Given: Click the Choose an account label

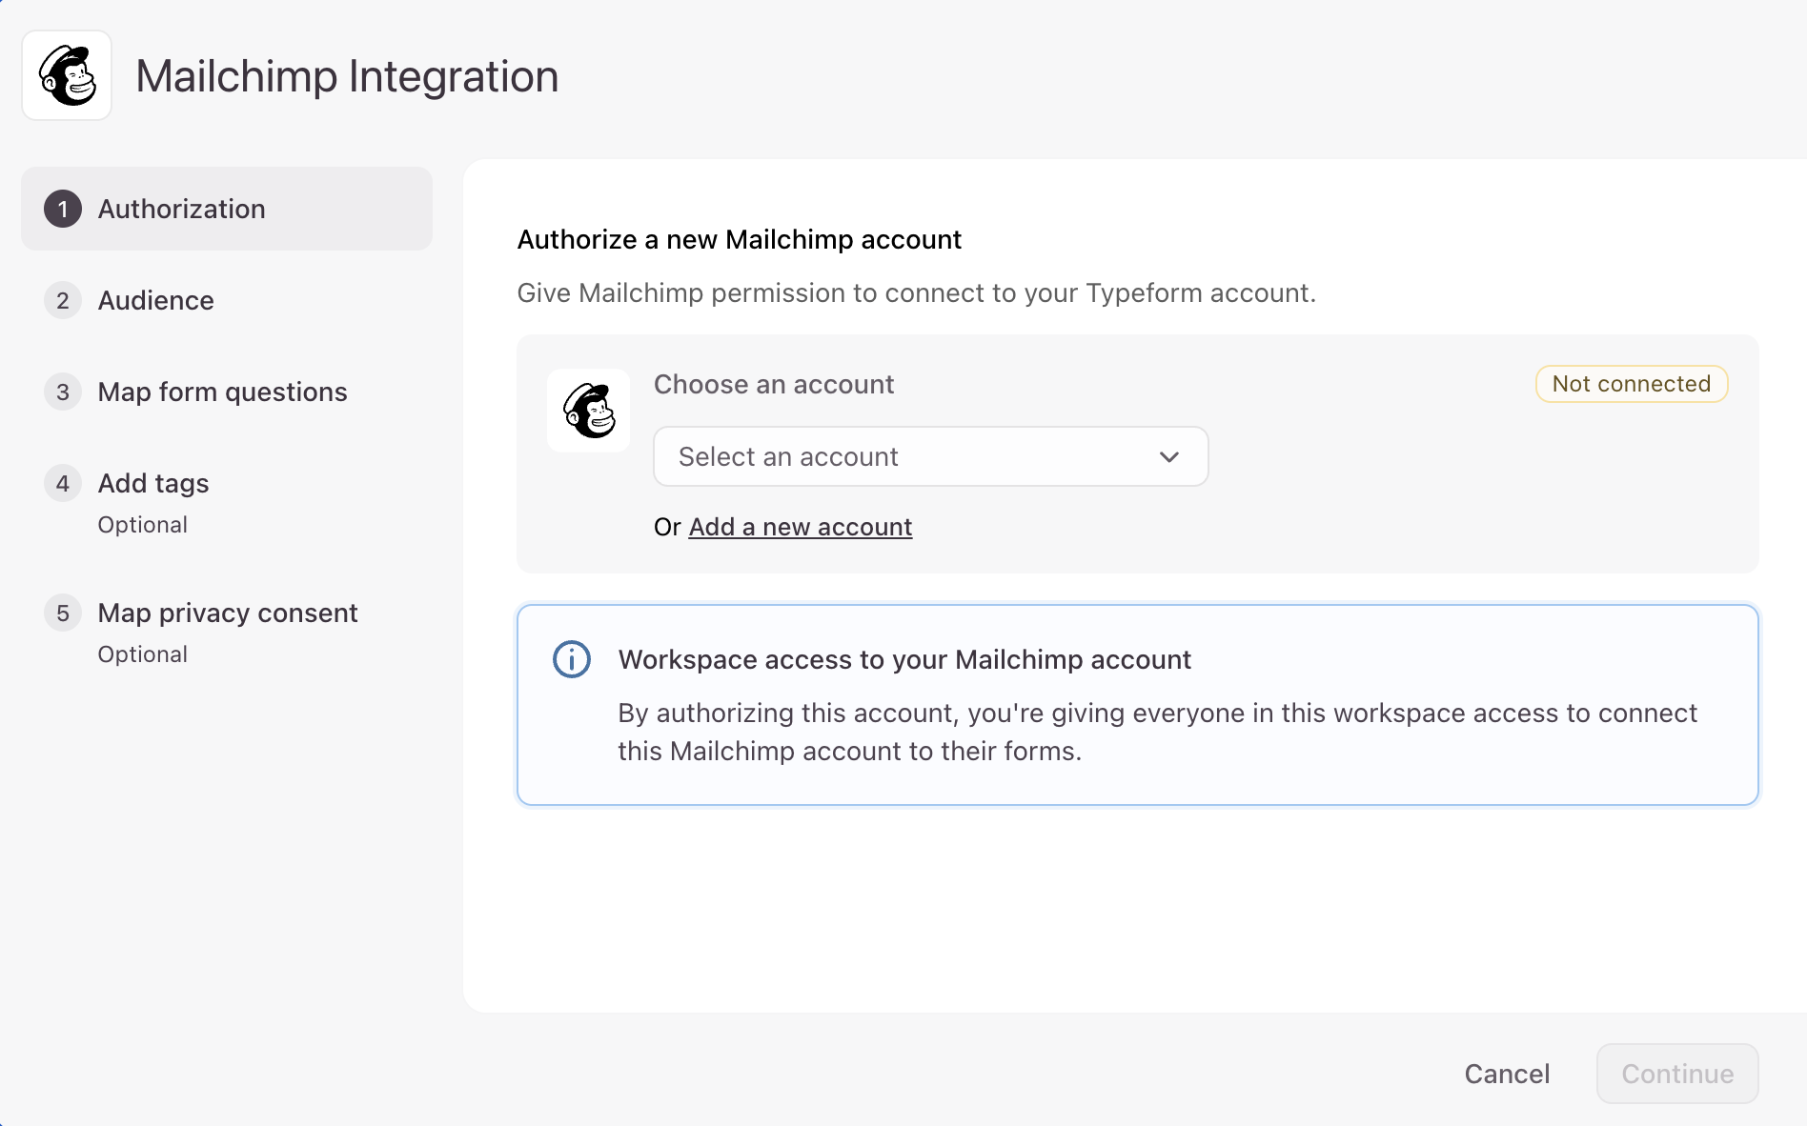Looking at the screenshot, I should point(774,384).
